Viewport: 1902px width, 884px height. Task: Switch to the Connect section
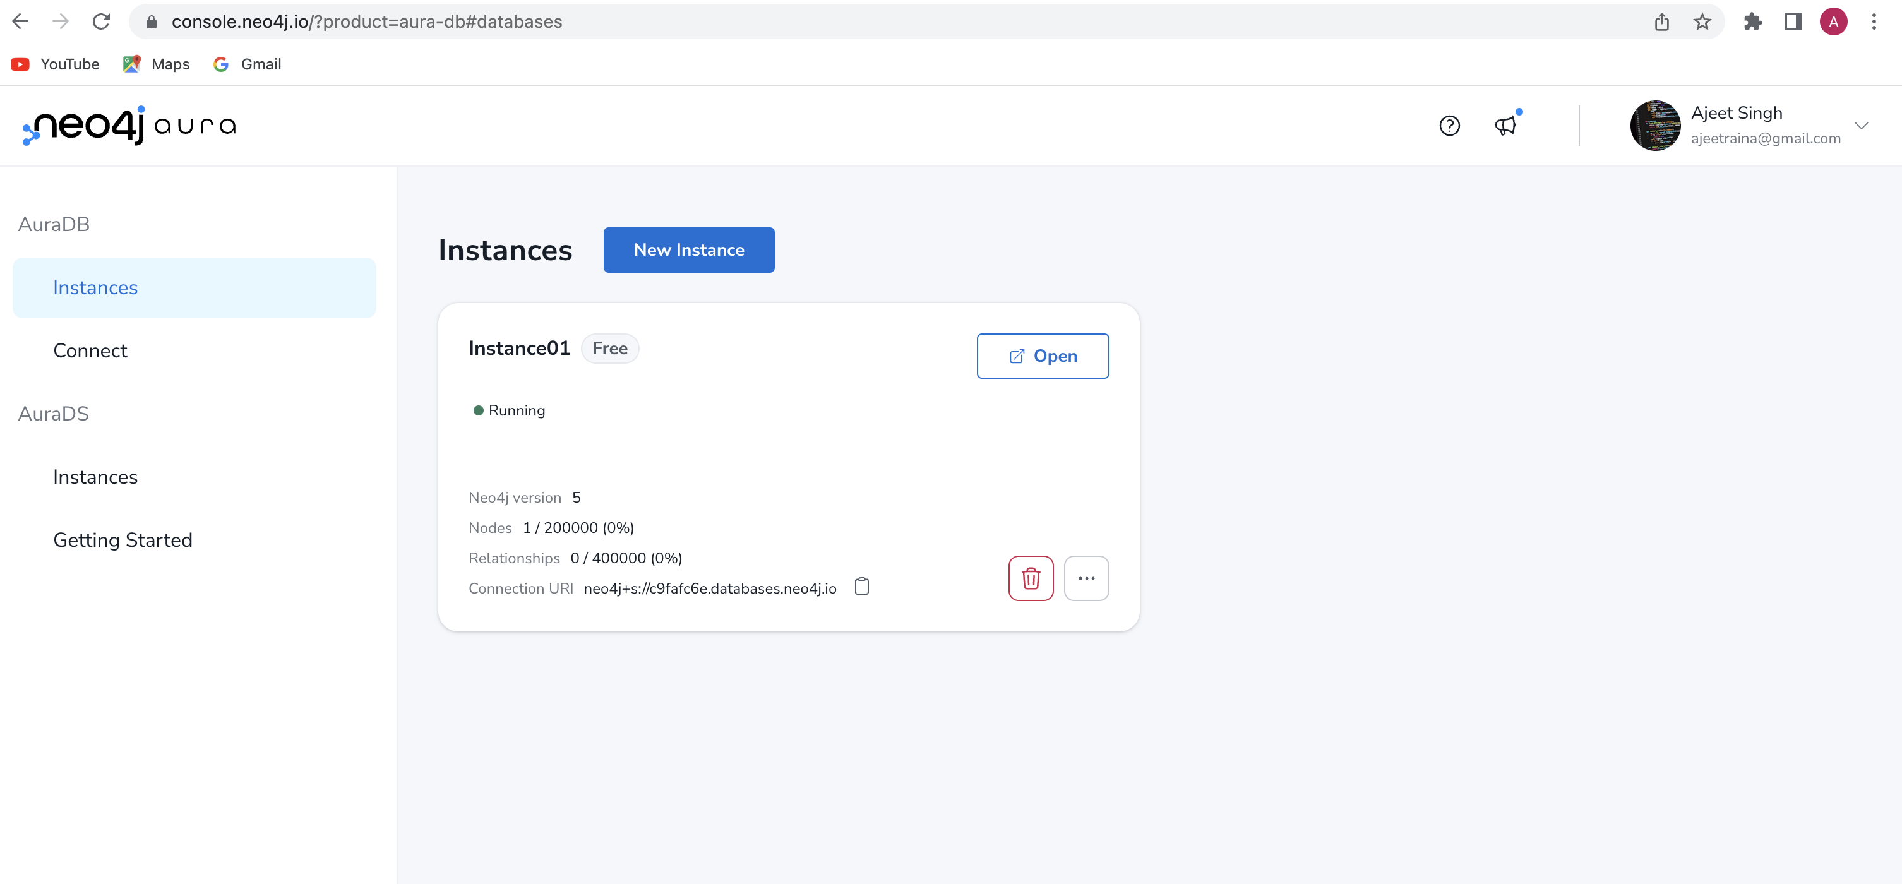(90, 350)
